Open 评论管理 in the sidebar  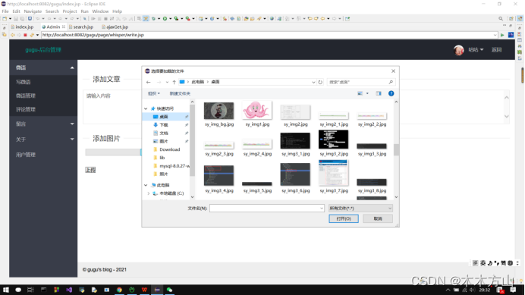click(x=26, y=109)
